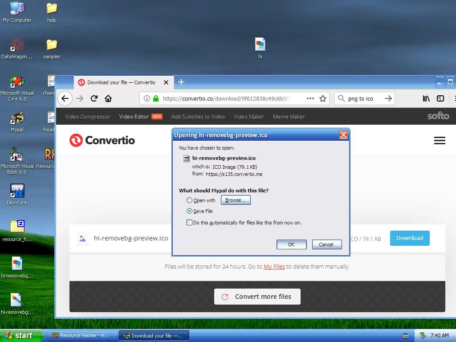Click the 'png to ico' search field
The height and width of the screenshot is (342, 456).
click(x=363, y=98)
